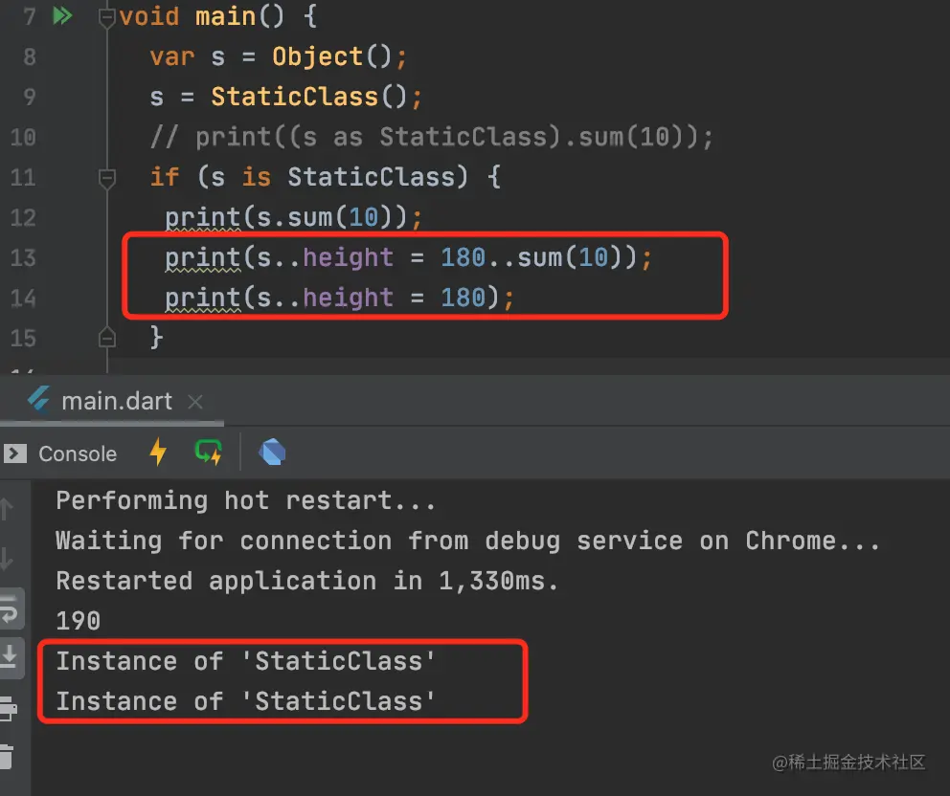Click the "Performing hot restart..." console line
The image size is (950, 796).
pos(245,500)
